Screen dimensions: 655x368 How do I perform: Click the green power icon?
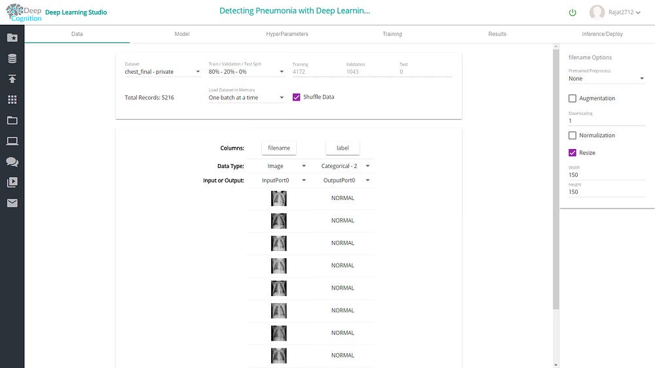pos(572,12)
